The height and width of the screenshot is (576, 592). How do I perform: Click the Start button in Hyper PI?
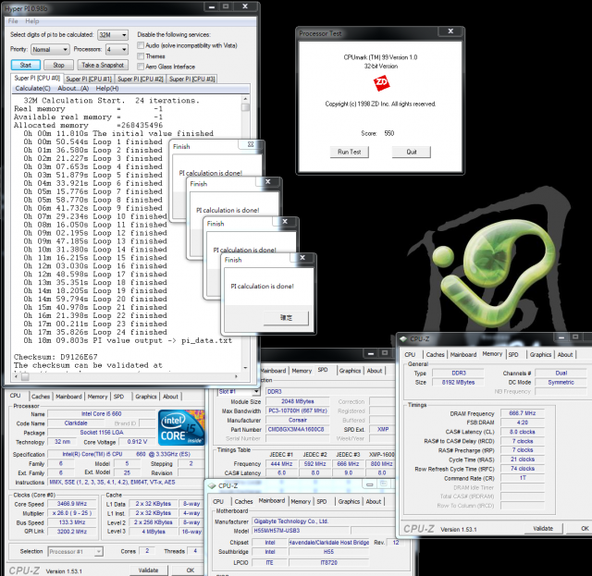[26, 65]
